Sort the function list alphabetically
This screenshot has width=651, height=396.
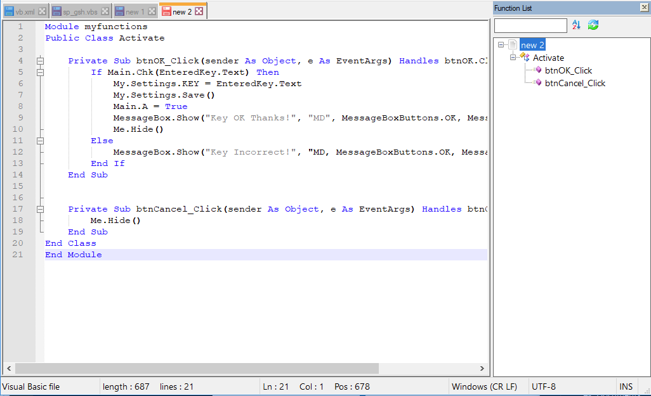click(x=576, y=25)
